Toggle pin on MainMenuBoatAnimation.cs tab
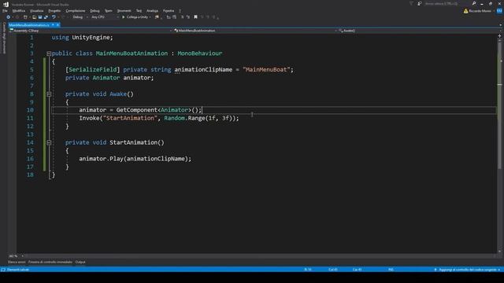Screen dimensions: 504x283 pyautogui.click(x=53, y=24)
